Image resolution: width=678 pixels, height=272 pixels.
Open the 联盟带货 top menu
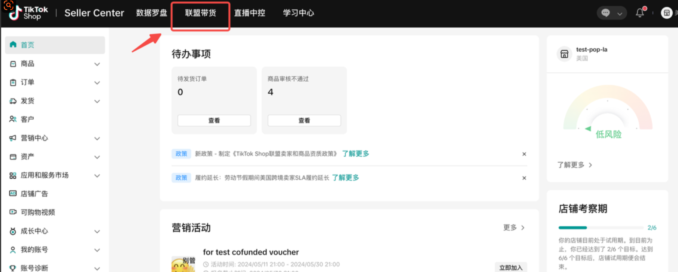pos(201,13)
